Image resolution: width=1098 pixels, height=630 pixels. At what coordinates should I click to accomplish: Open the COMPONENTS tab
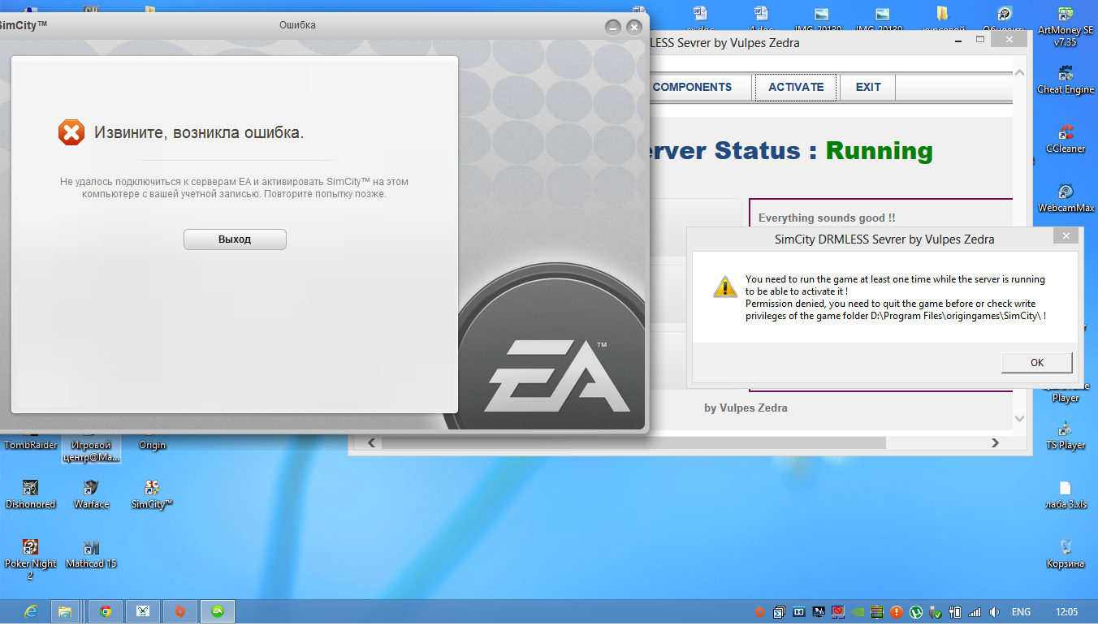(x=692, y=88)
